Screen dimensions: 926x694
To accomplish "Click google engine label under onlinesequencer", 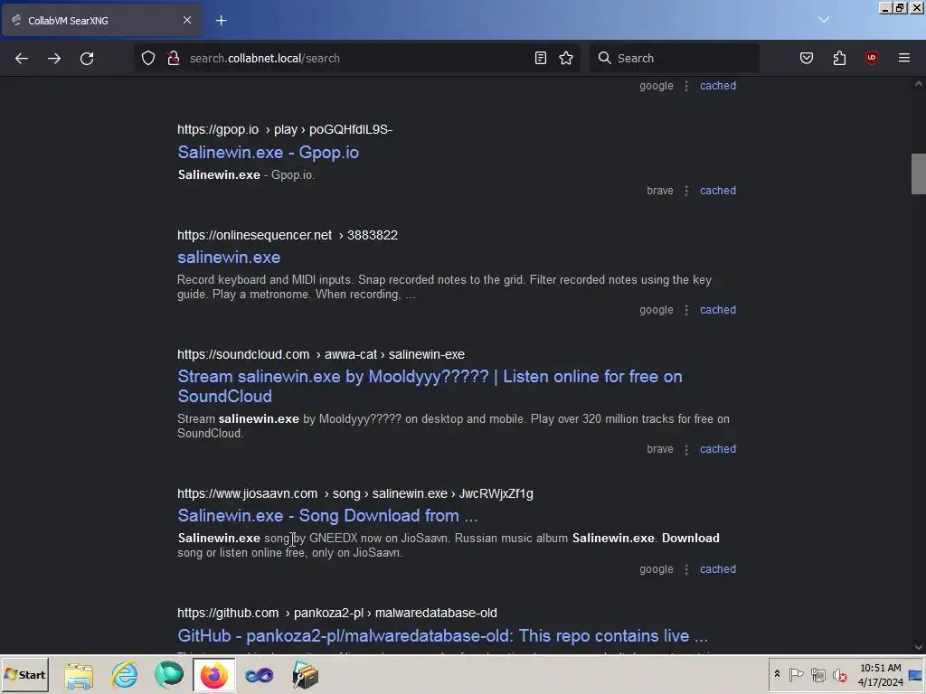I will [x=657, y=310].
